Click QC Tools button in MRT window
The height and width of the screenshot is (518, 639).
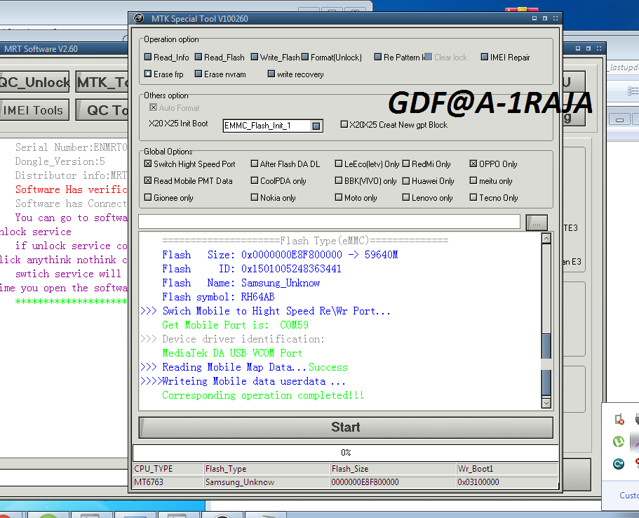click(102, 110)
